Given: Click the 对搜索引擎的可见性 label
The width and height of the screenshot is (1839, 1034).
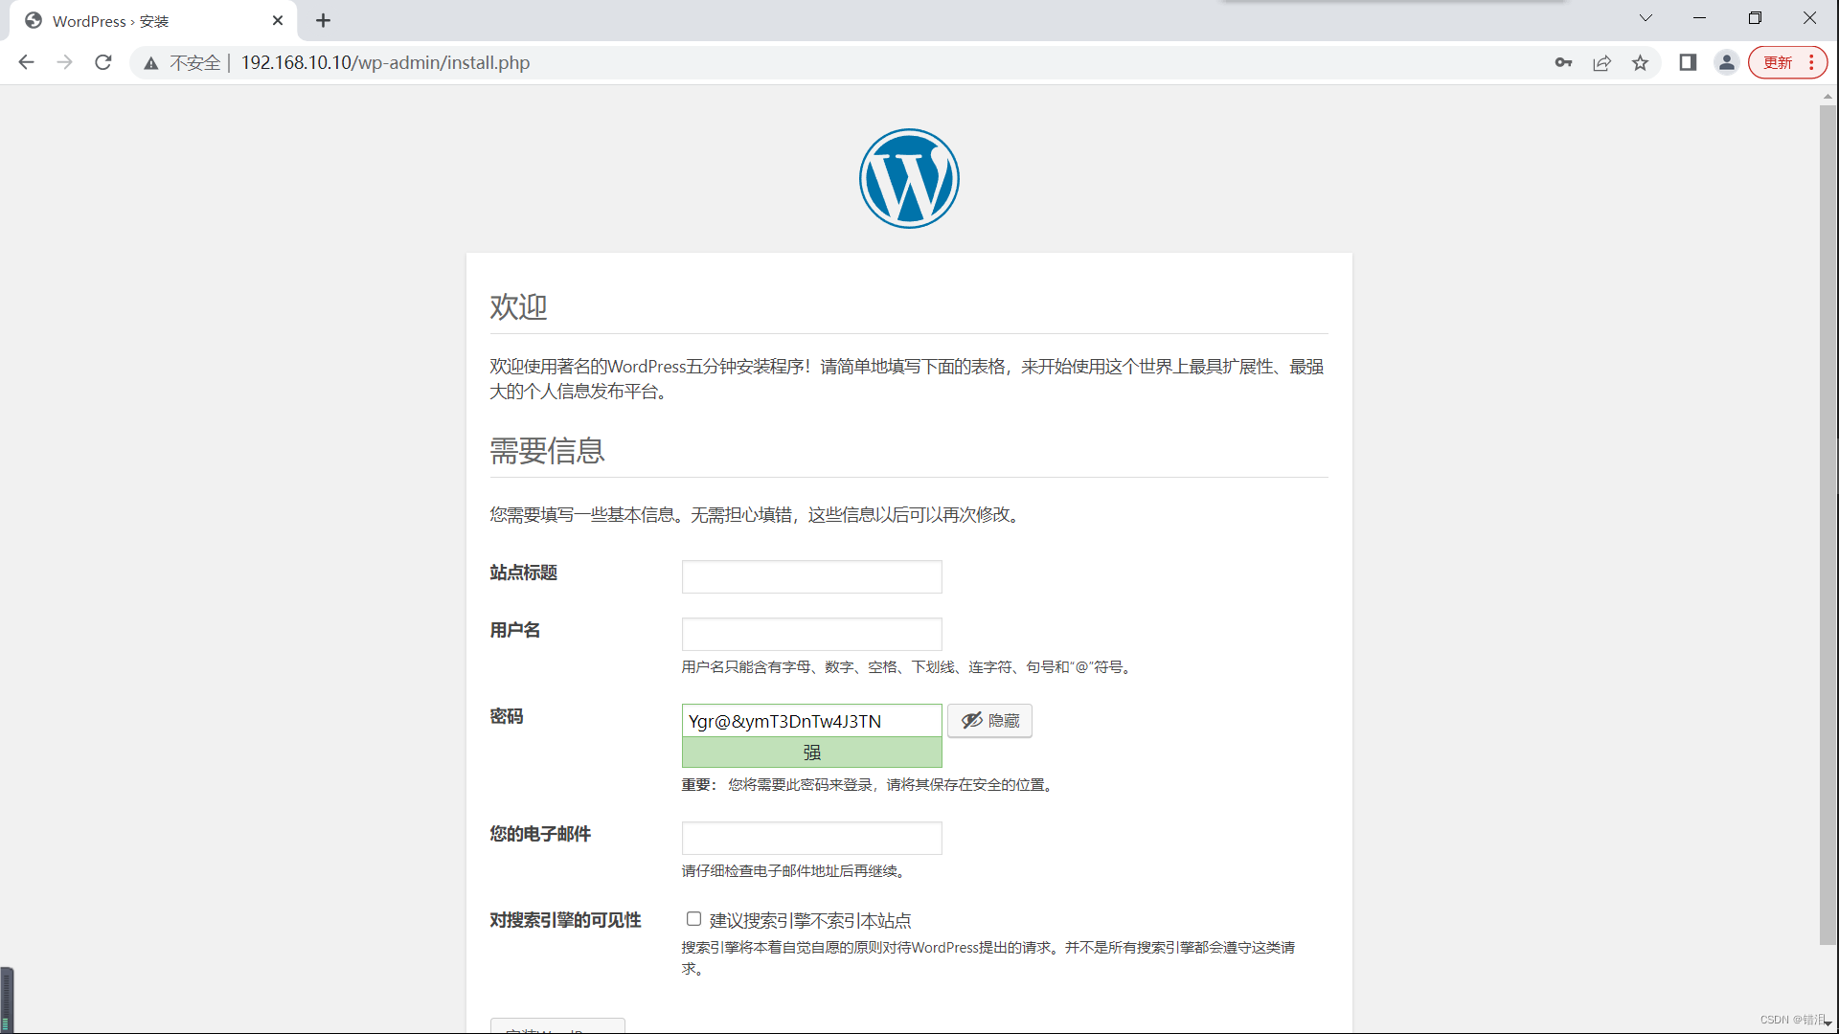Looking at the screenshot, I should pyautogui.click(x=565, y=920).
